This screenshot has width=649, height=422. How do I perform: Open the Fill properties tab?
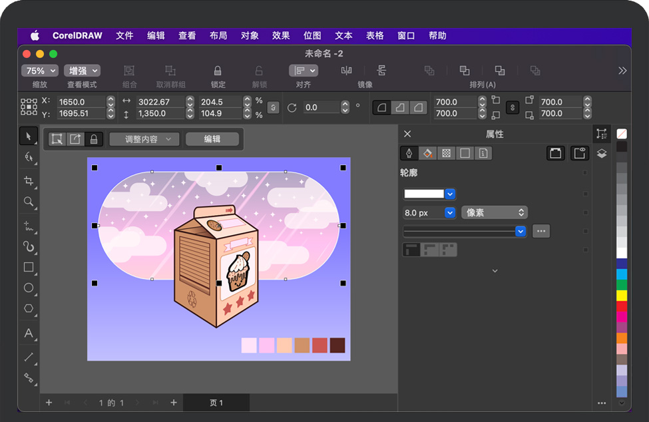tap(427, 154)
